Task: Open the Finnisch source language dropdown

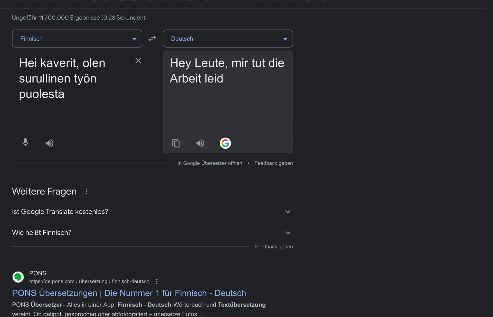Action: tap(77, 39)
